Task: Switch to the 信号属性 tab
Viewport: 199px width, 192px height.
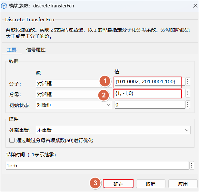Action: (x=36, y=50)
